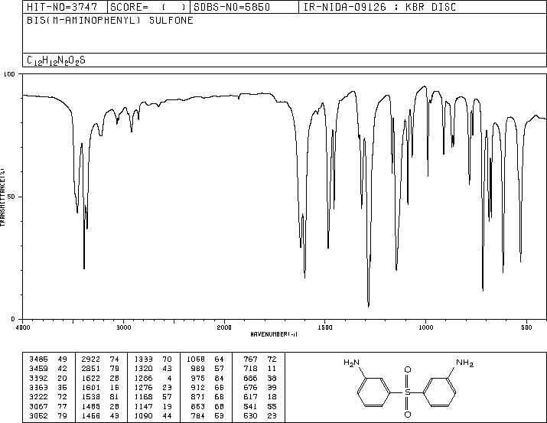This screenshot has height=423, width=547.
Task: Select the molecular formula C12H12N2O2S
Action: (x=56, y=60)
